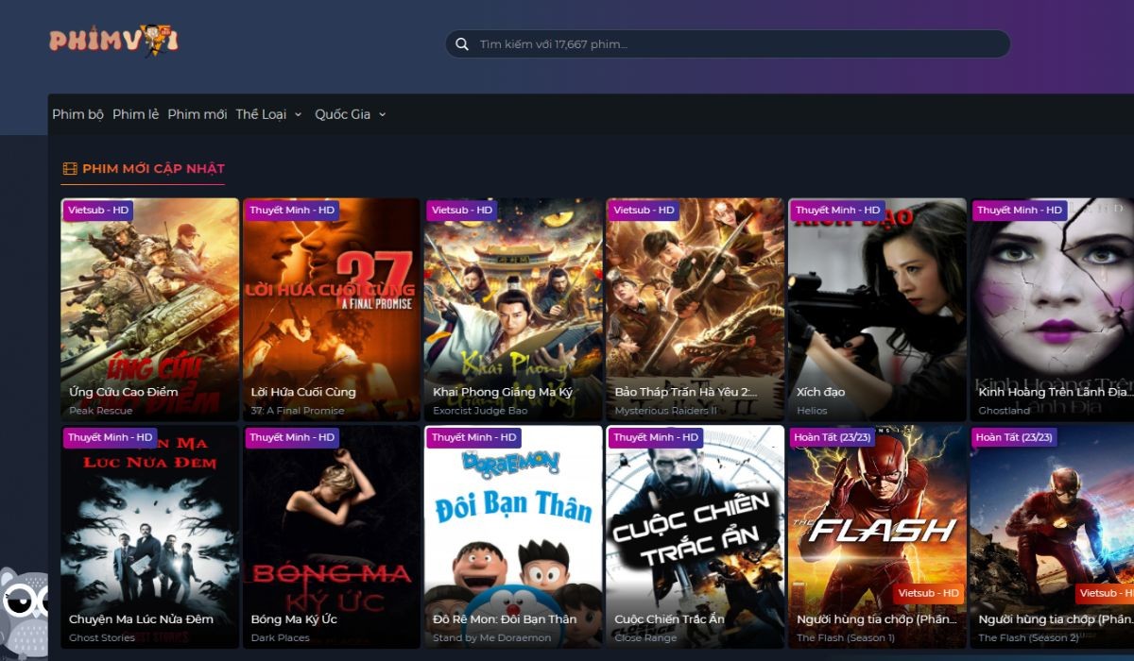Expand the Thể Loại dropdown
This screenshot has height=661, width=1134.
click(268, 114)
